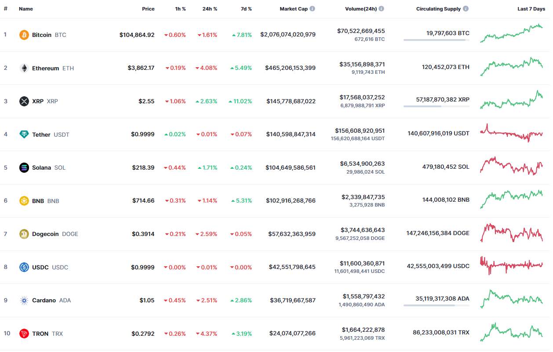
Task: Sort table by Name column header
Action: click(26, 9)
